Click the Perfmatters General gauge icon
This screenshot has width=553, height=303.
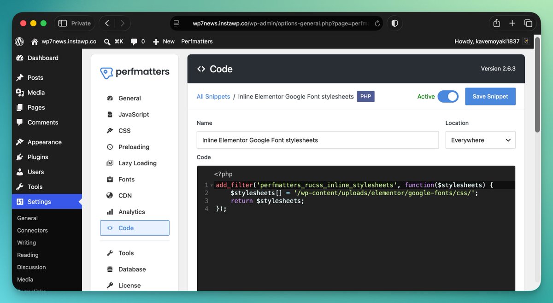coord(110,98)
